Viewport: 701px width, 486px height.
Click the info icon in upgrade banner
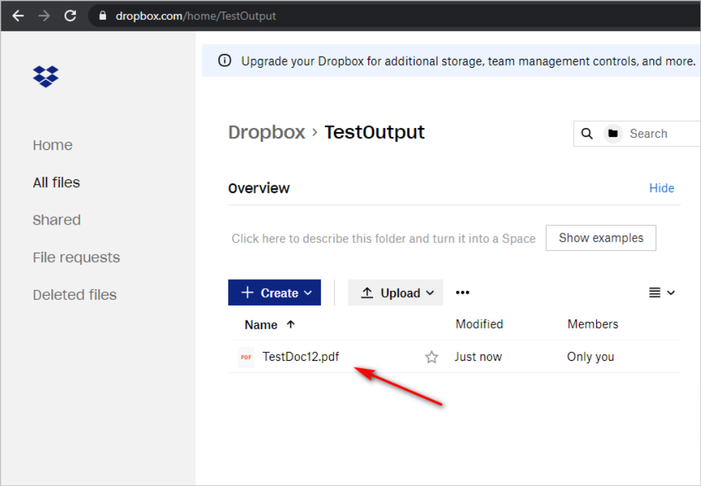tap(225, 61)
